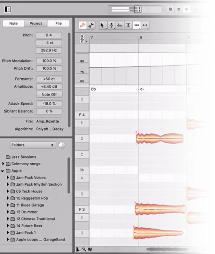Click the F 4 pitch ruler key
Screen dimensions: 215x254
[x=82, y=115]
